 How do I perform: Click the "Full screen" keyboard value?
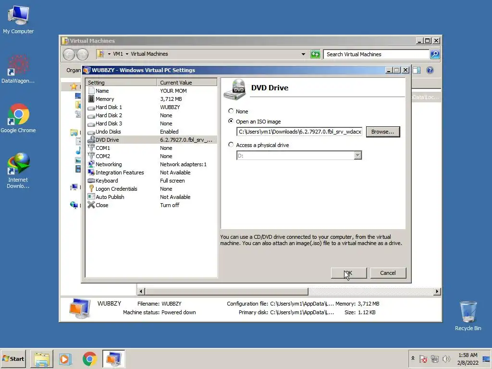pos(172,181)
